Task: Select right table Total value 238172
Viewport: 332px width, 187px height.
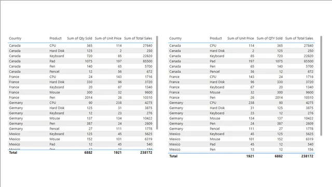Action: click(307, 156)
